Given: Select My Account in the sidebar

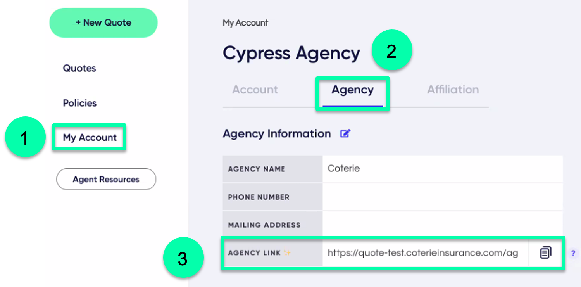Looking at the screenshot, I should (90, 138).
